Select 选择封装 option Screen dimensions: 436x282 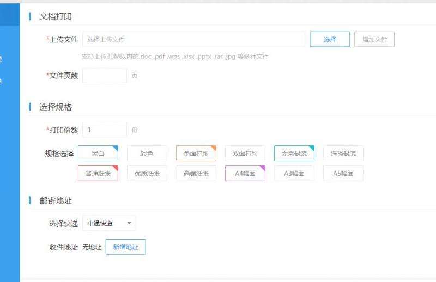343,154
